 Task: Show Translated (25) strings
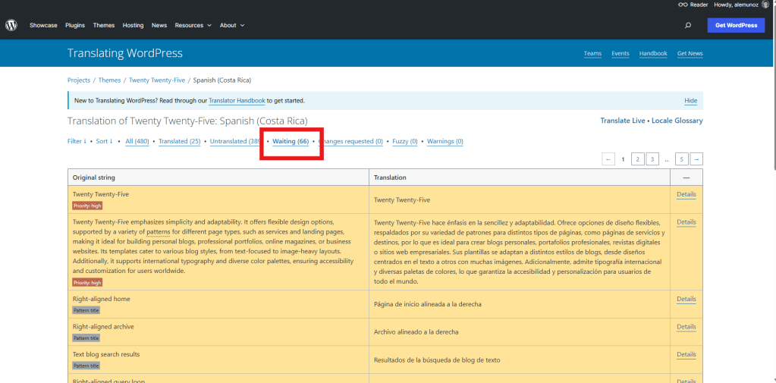180,141
